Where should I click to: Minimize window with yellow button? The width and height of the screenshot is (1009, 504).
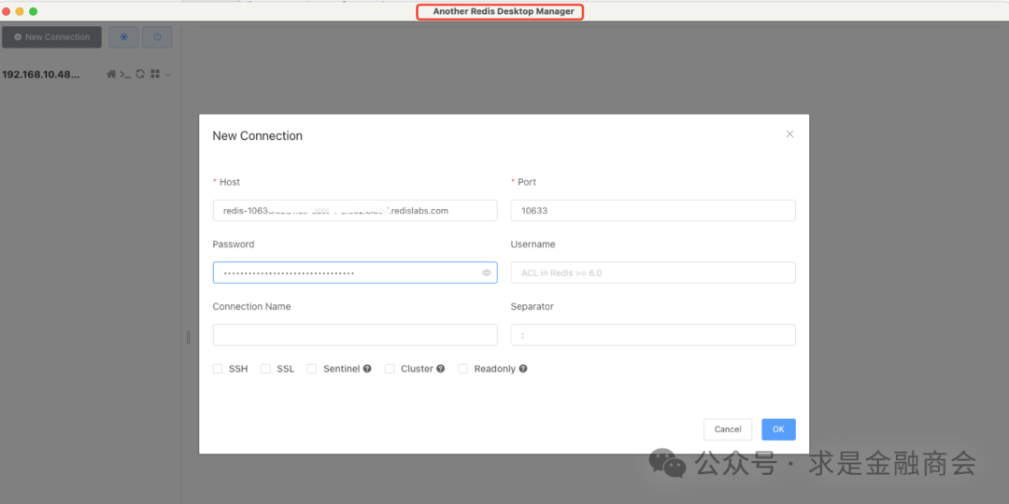[20, 11]
